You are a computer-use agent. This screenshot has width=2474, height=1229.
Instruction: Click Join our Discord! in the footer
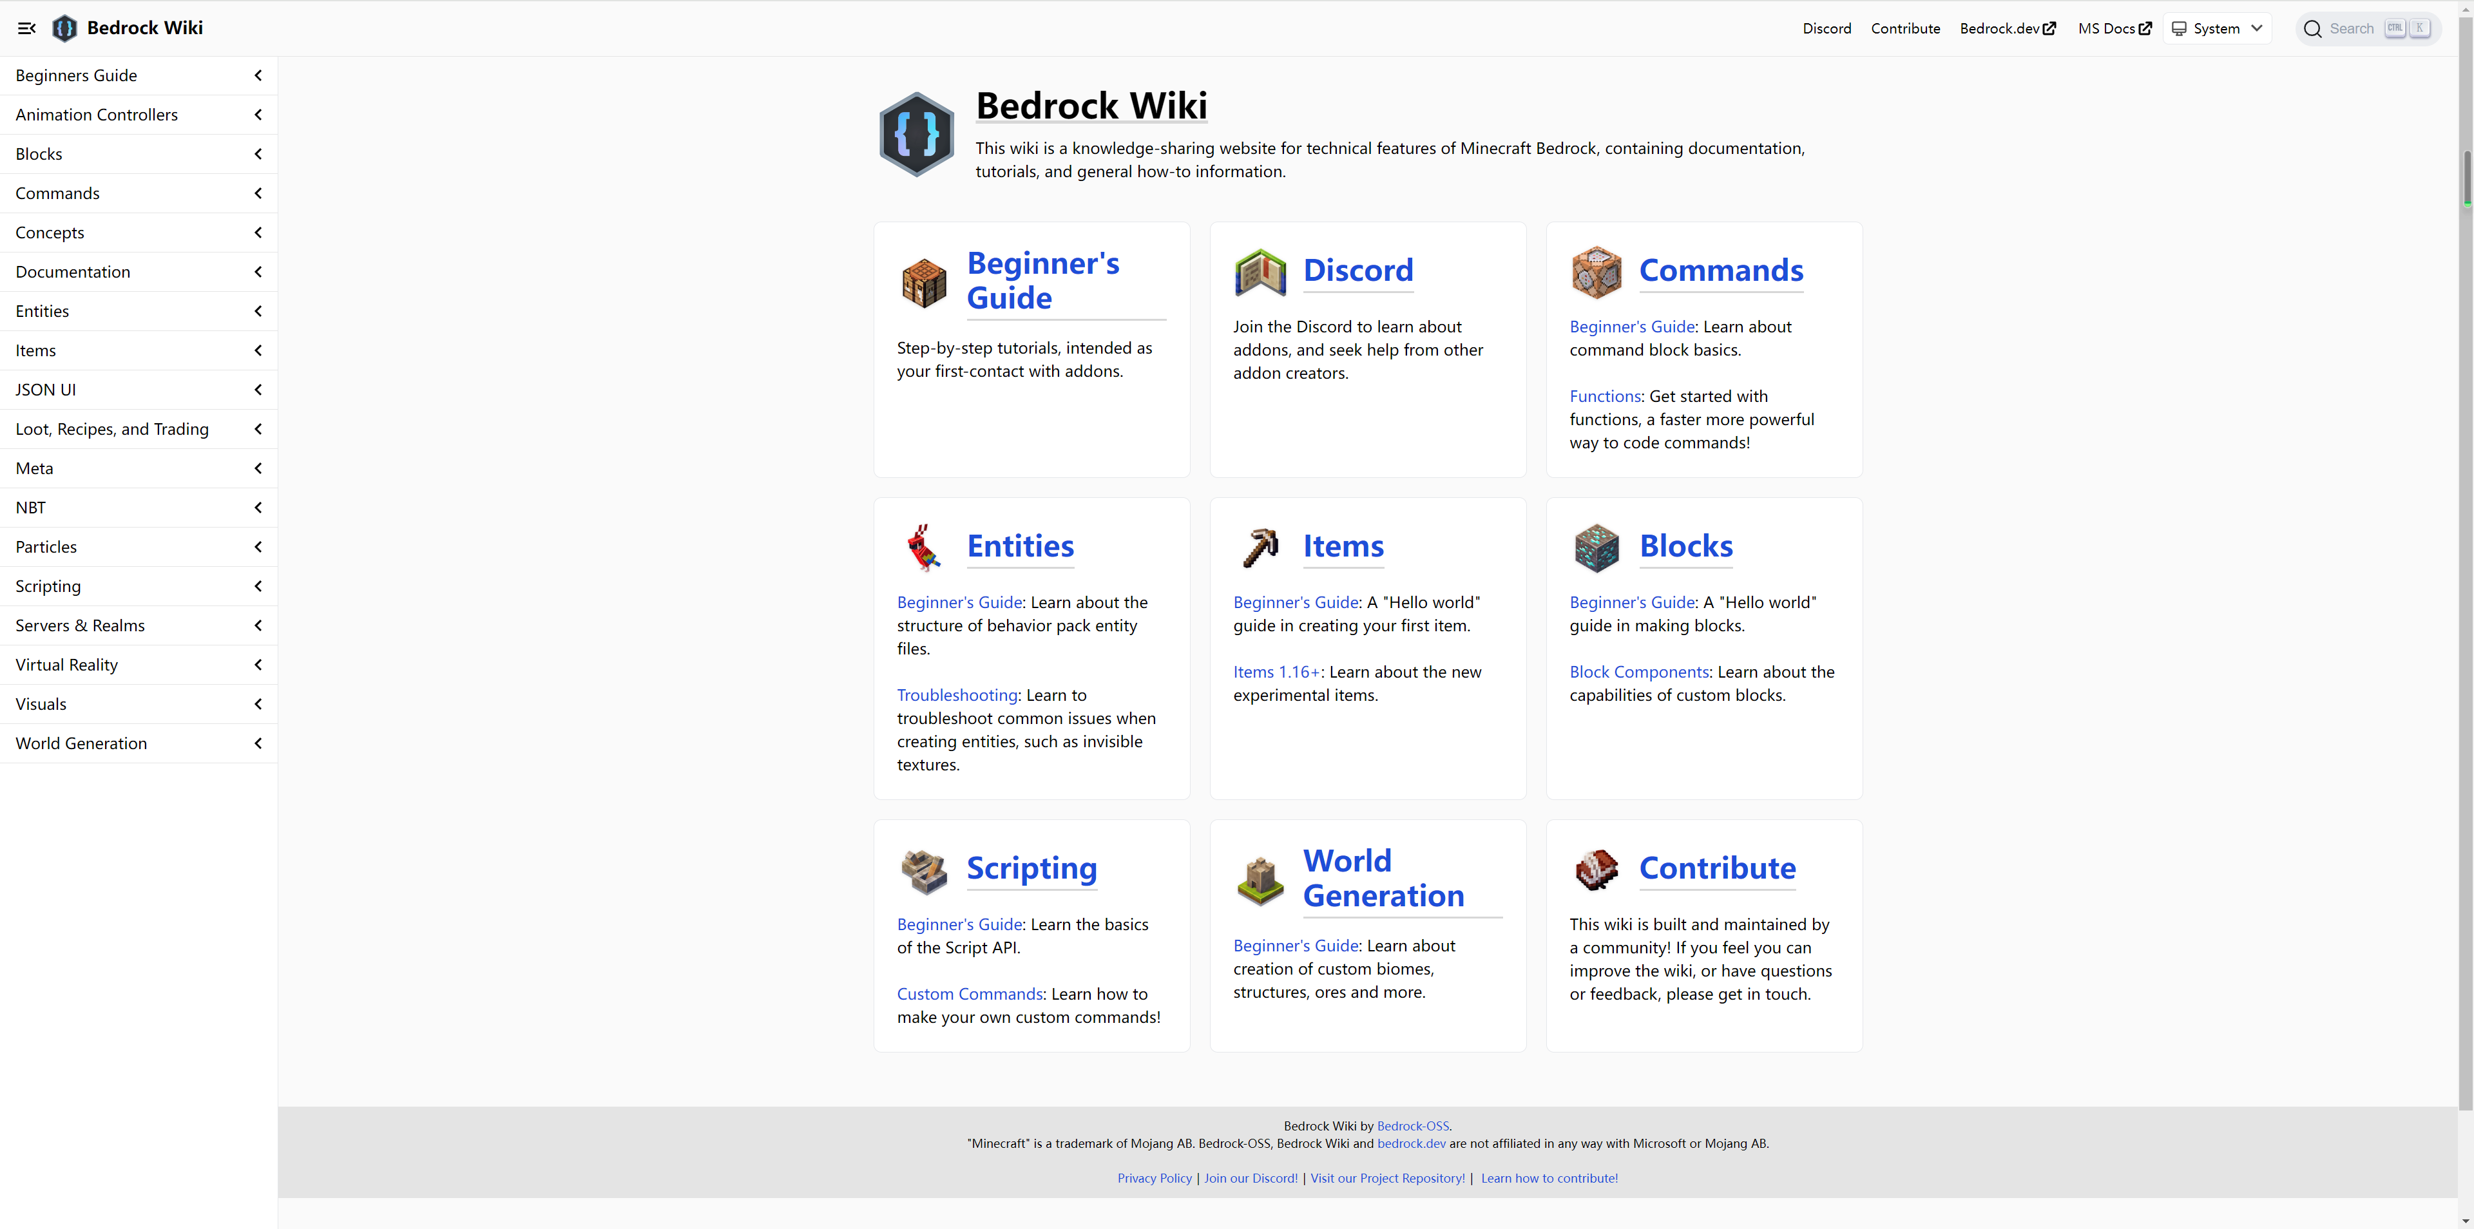tap(1251, 1178)
